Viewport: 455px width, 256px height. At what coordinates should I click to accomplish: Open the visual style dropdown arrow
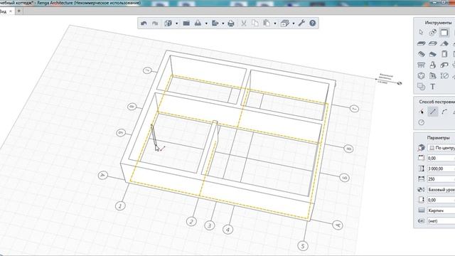pos(294,23)
